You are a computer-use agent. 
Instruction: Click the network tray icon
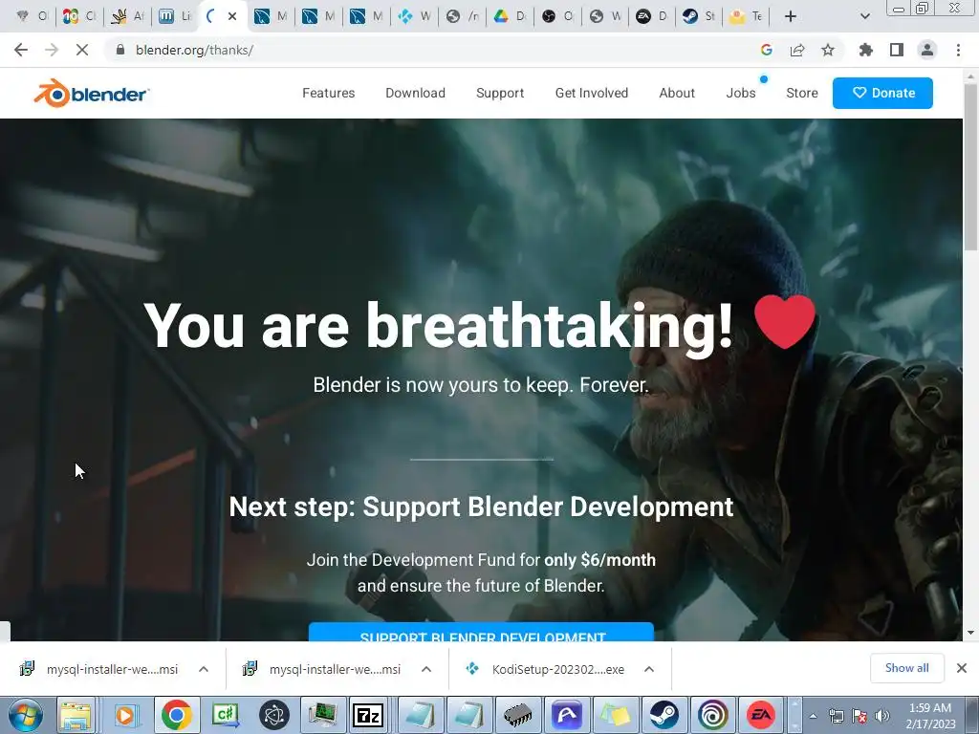click(836, 716)
